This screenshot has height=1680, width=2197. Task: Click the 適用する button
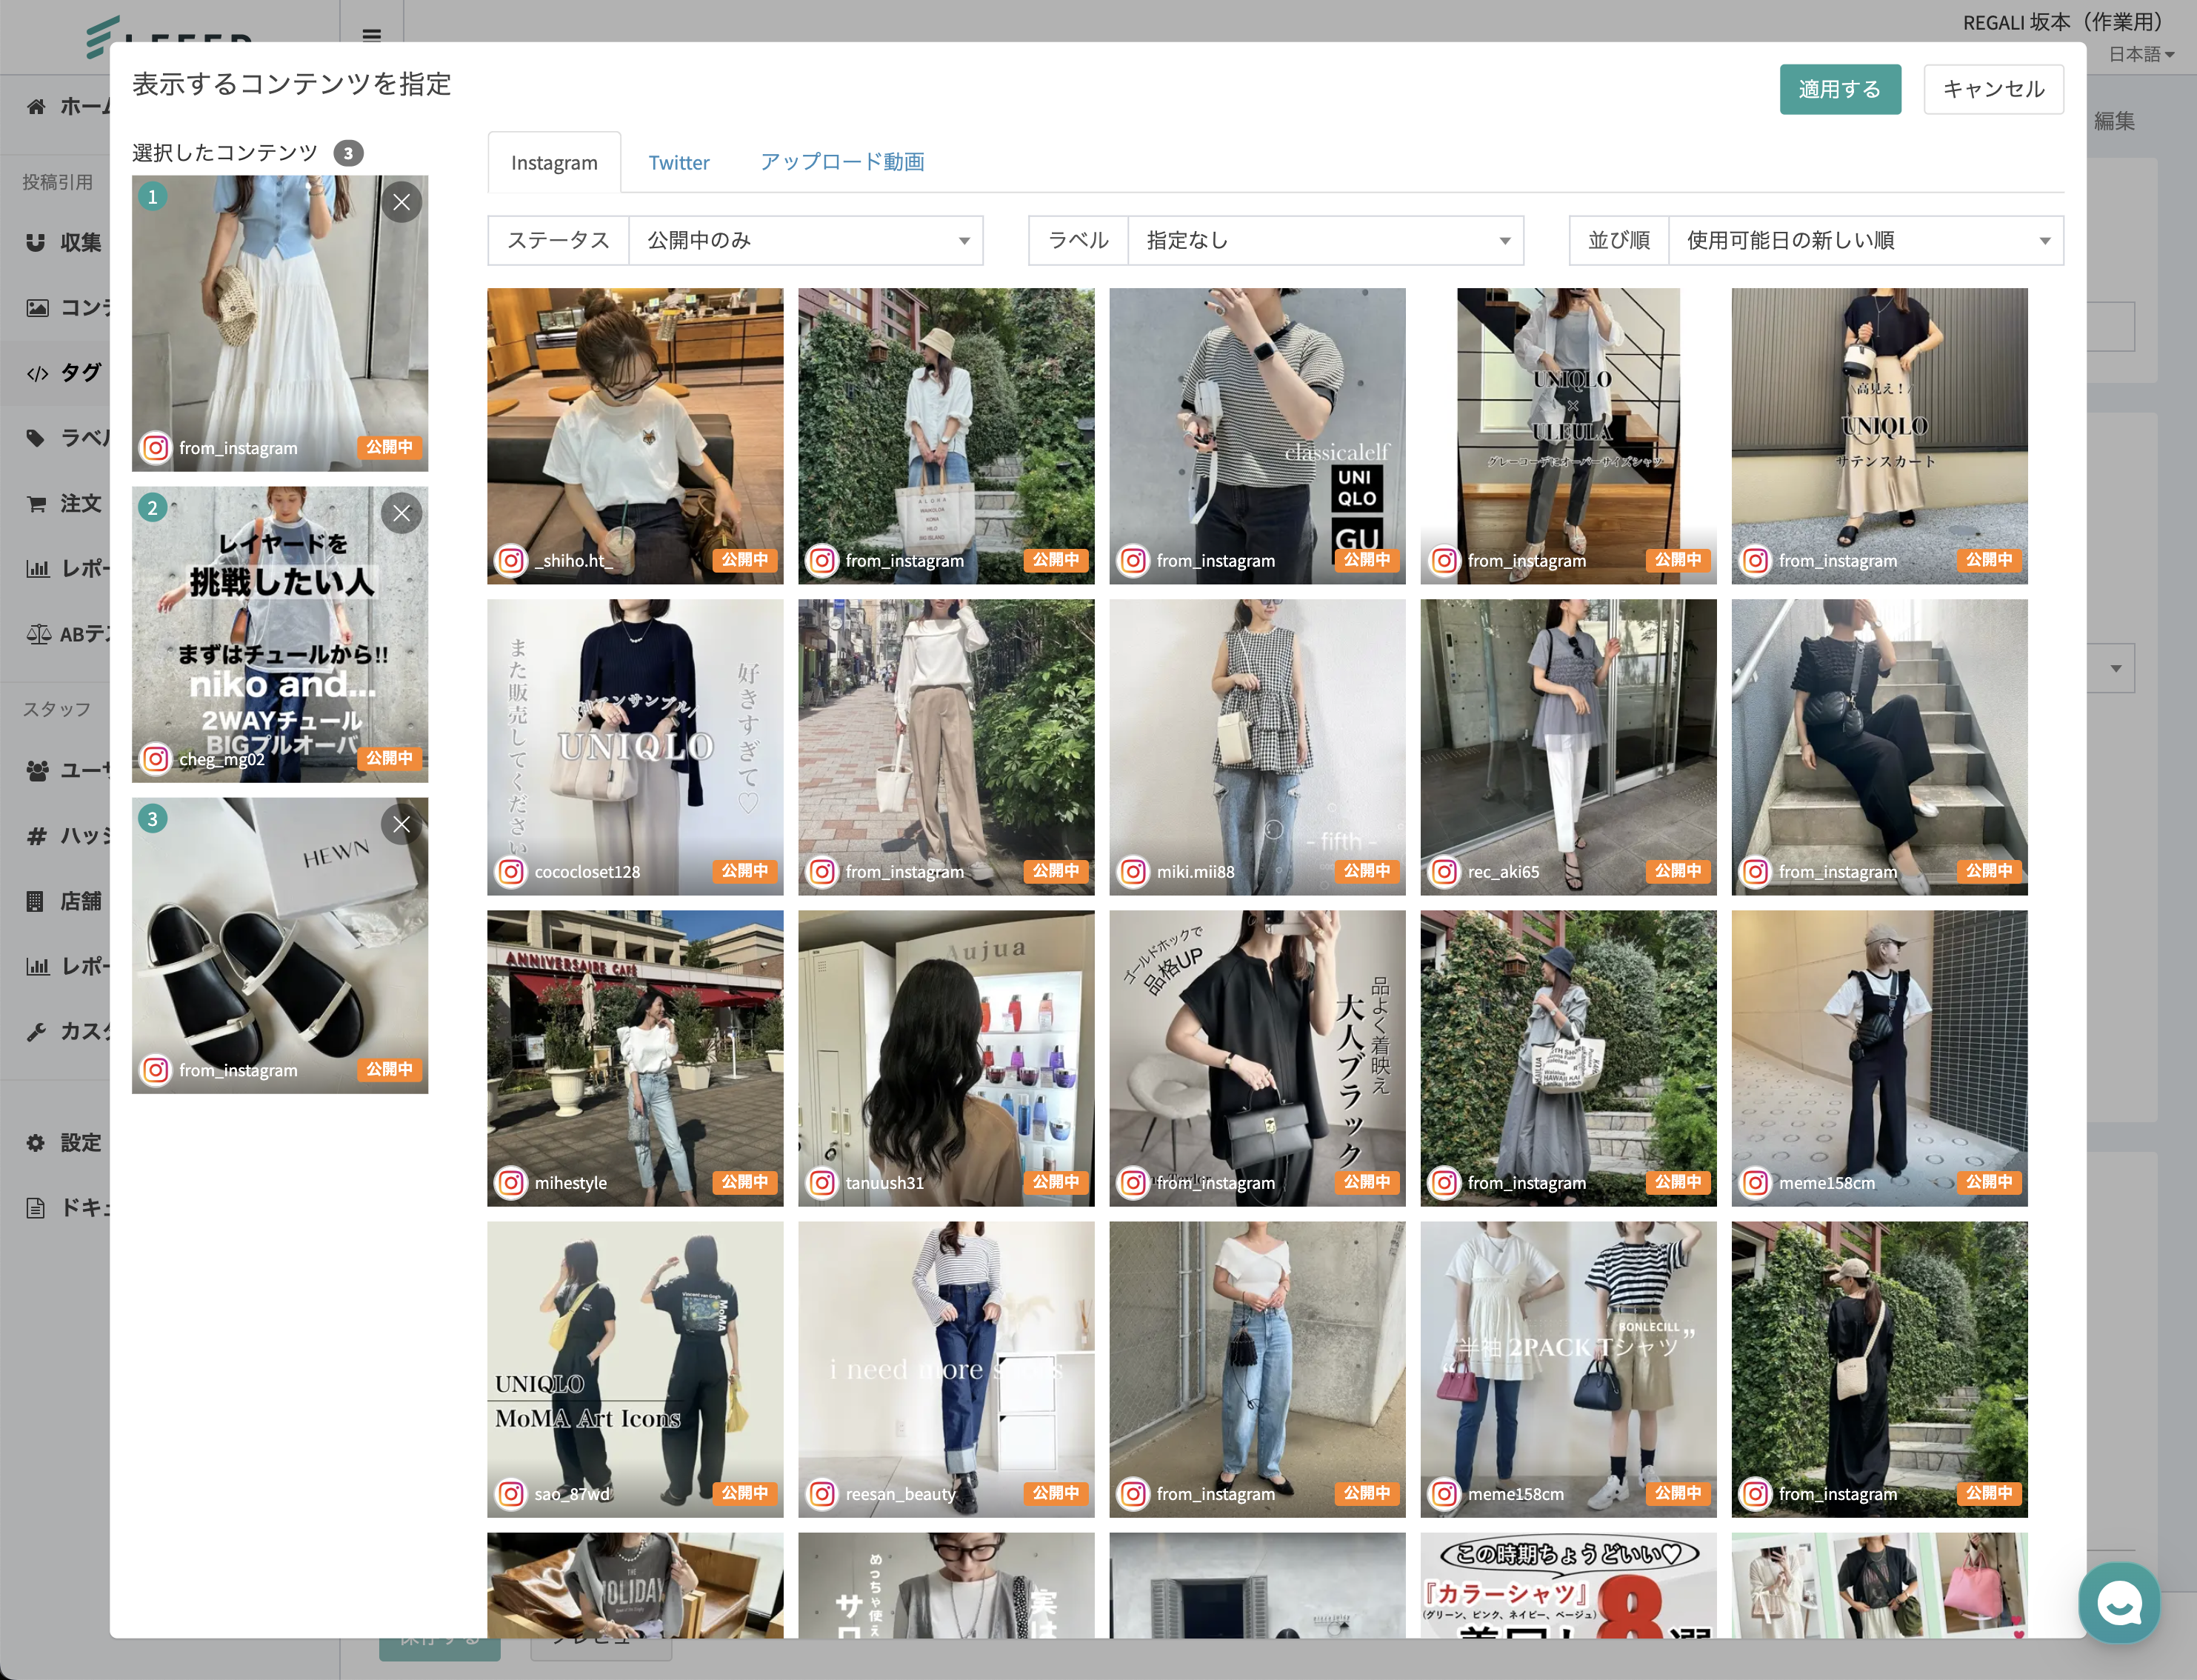tap(1839, 90)
